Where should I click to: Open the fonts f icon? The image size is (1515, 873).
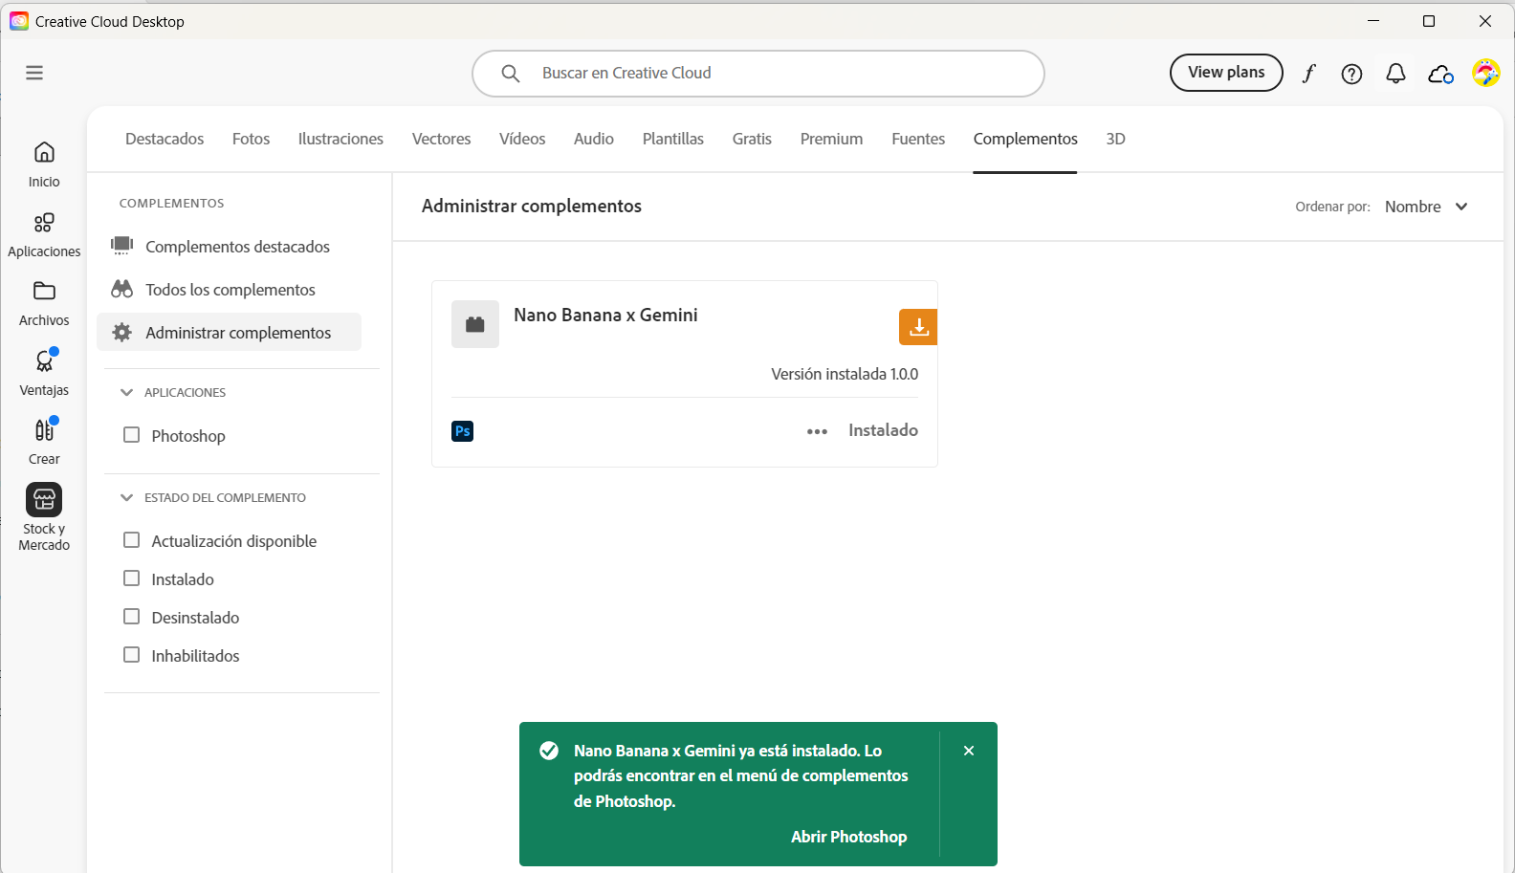pos(1308,74)
